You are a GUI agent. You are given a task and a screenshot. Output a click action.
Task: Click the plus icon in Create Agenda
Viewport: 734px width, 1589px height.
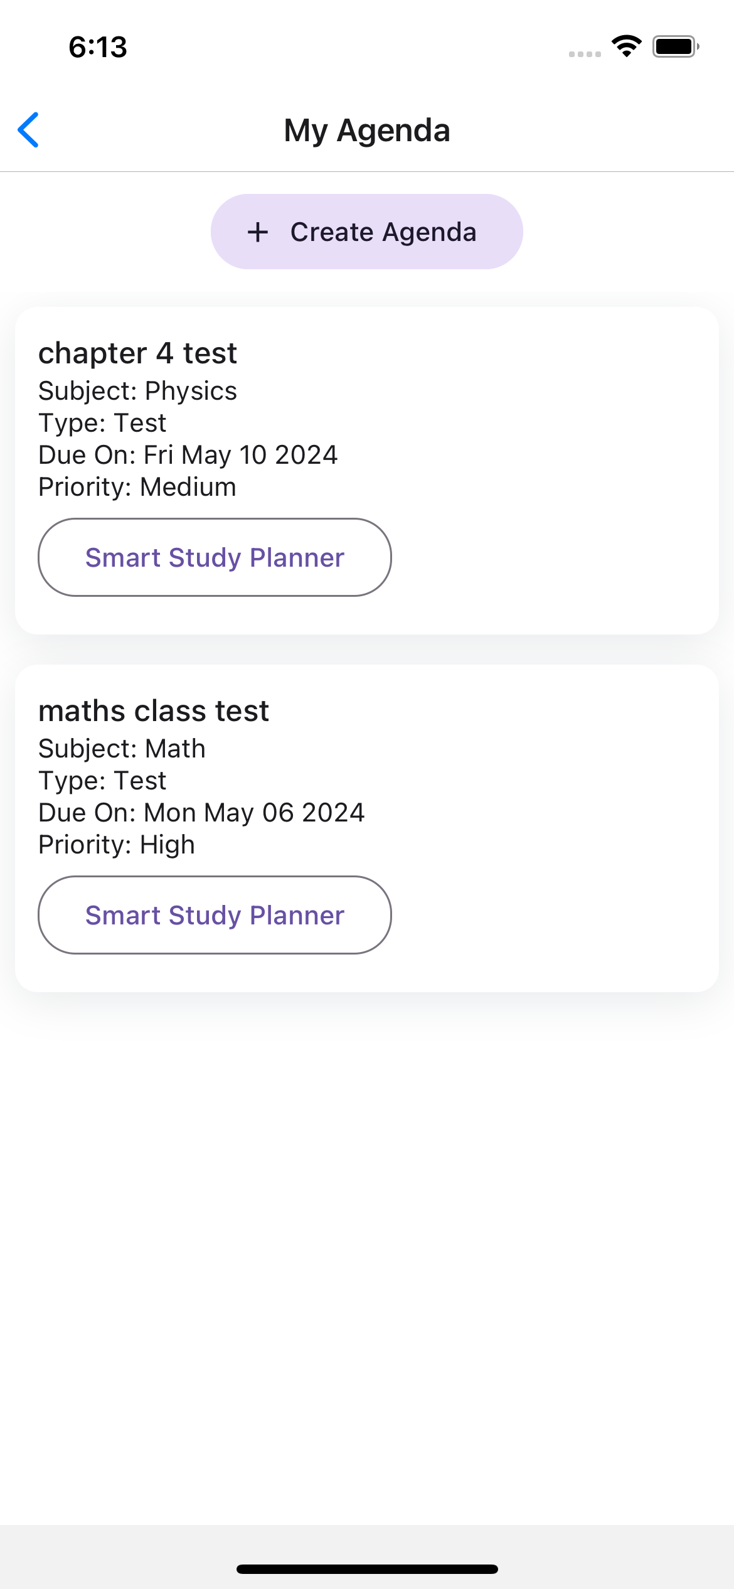tap(258, 232)
